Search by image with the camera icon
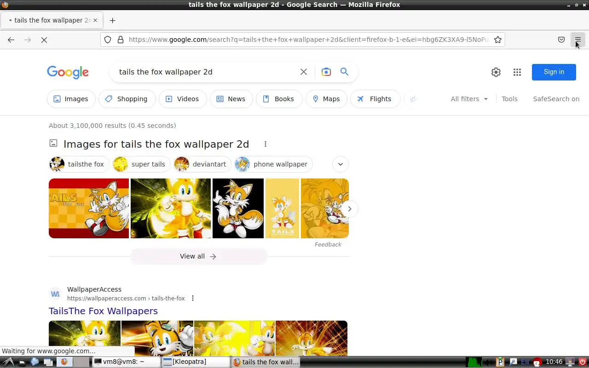The width and height of the screenshot is (589, 368). 326,72
